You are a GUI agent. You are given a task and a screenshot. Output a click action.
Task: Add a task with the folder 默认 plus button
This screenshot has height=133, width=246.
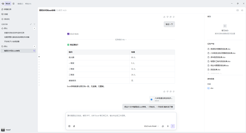click(x=34, y=46)
